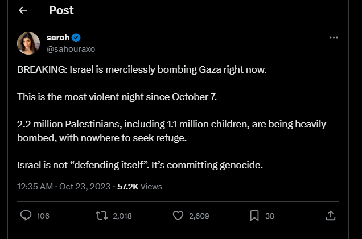Click the 106 replies count
This screenshot has width=362, height=239.
[43, 216]
